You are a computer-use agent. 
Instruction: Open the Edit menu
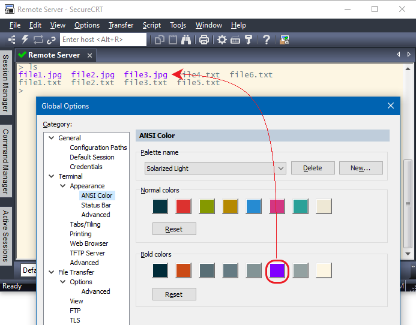pos(35,25)
